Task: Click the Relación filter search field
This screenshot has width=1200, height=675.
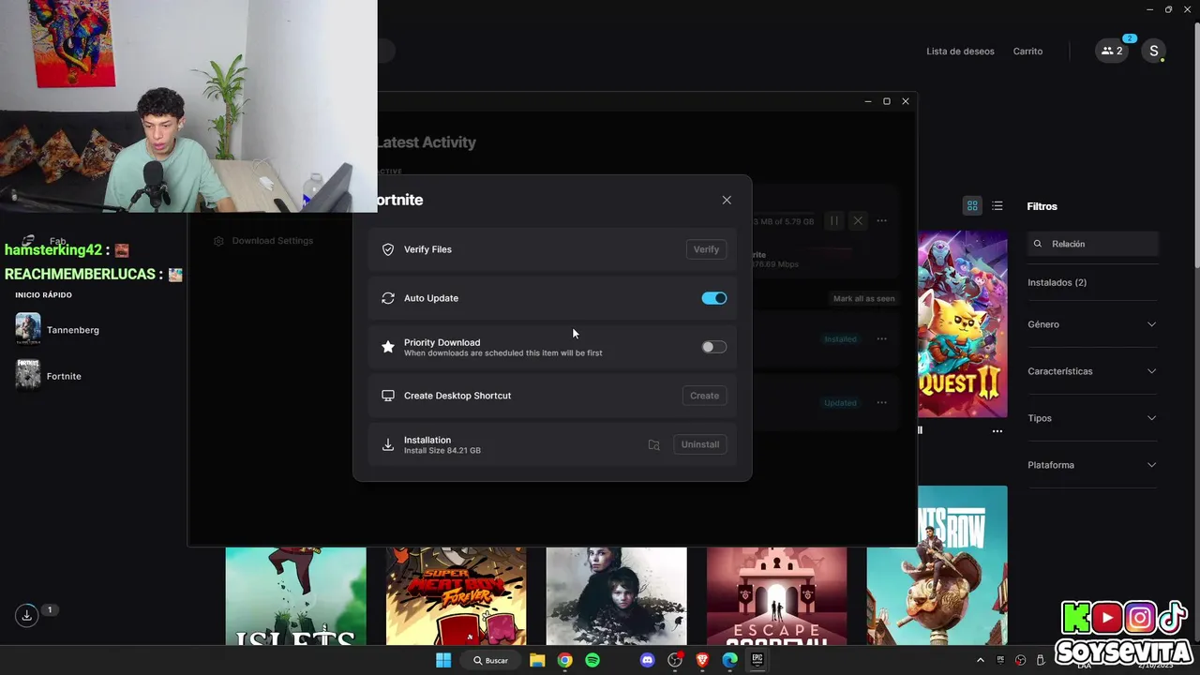Action: click(1093, 244)
